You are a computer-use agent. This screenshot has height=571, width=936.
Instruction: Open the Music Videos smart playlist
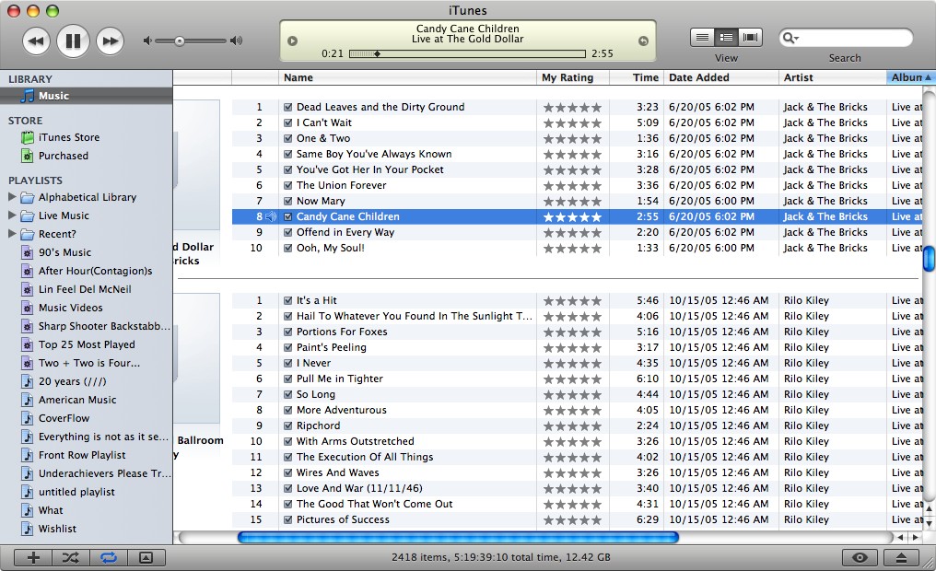pos(70,308)
